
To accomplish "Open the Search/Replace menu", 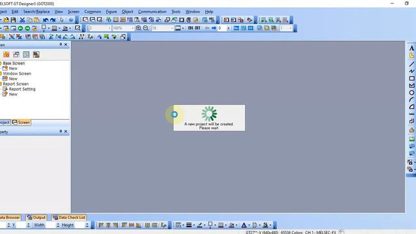I will (x=36, y=12).
